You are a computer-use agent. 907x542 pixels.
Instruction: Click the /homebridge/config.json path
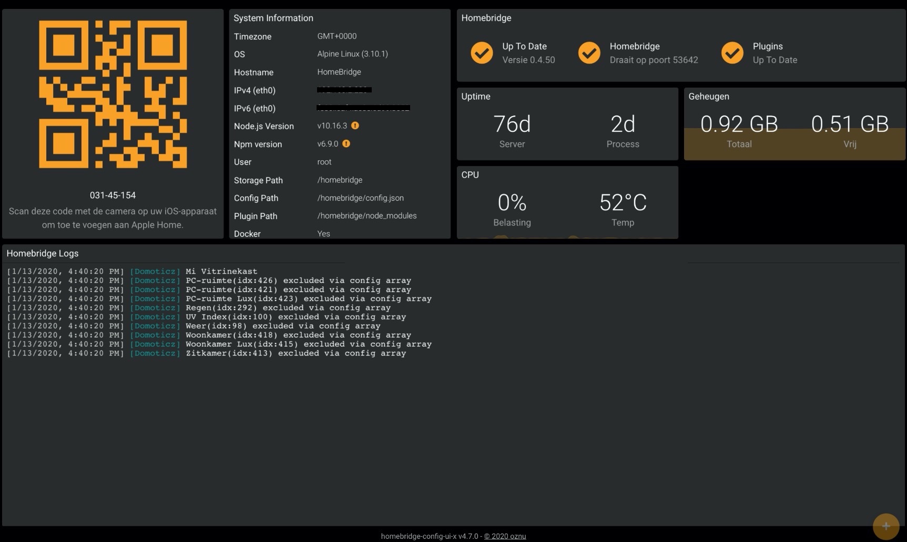(x=360, y=198)
